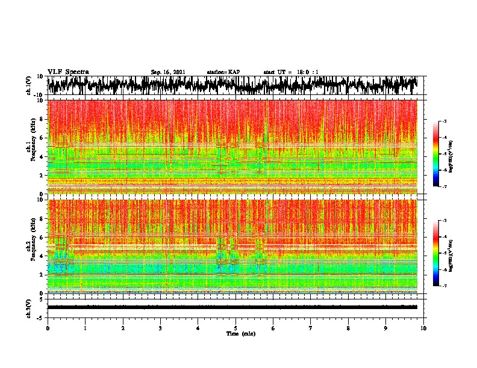This screenshot has height=368, width=477.
Task: Click inside the ch.2 frequency spectrogram
Action: click(x=232, y=247)
